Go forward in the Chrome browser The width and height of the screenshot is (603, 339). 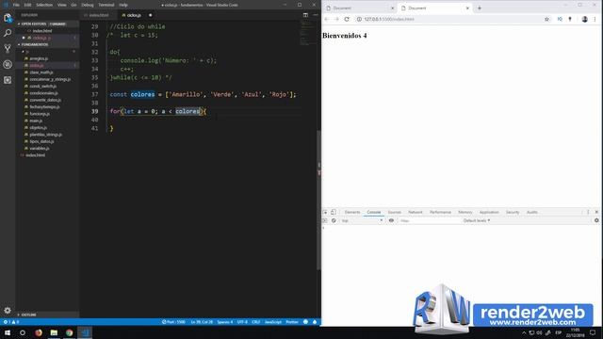(x=336, y=19)
